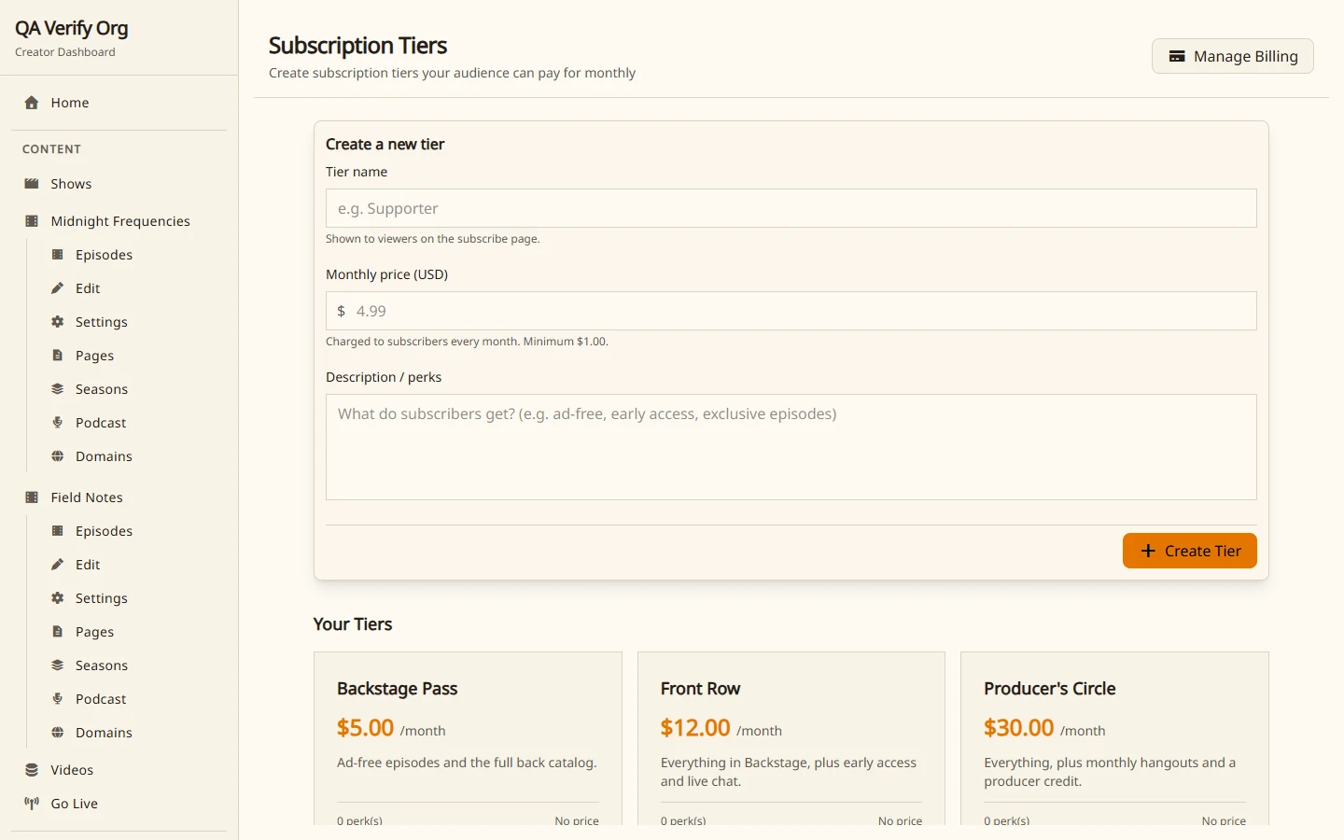
Task: Click 'Charged to subscribers every month' helper text
Action: 467,342
